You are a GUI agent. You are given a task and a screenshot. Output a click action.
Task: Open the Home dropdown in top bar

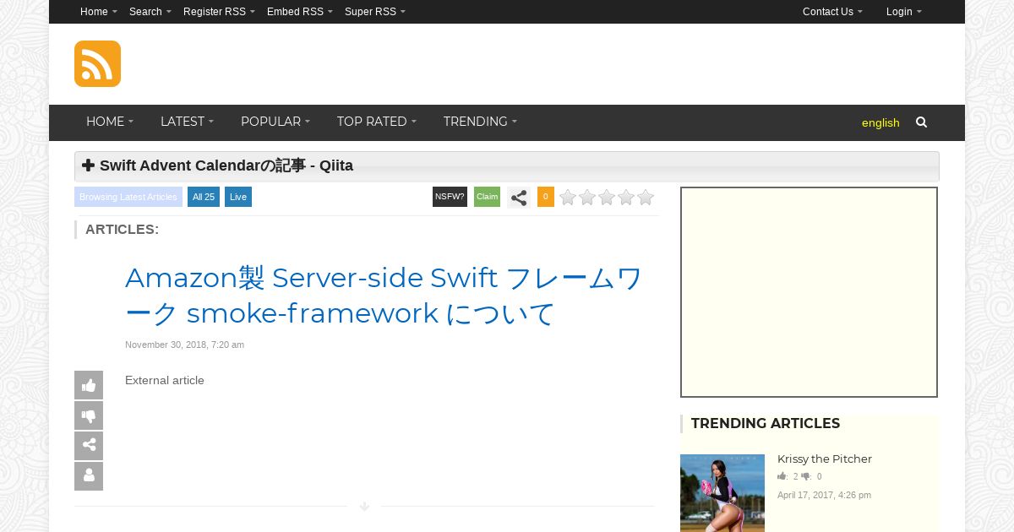point(99,12)
